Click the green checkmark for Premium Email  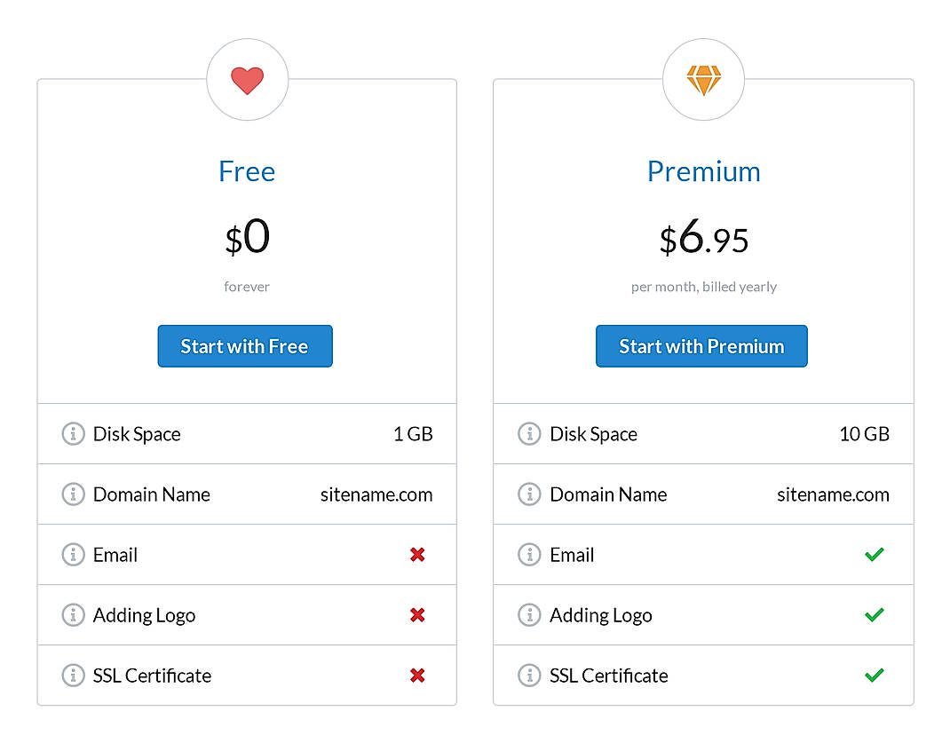[874, 554]
